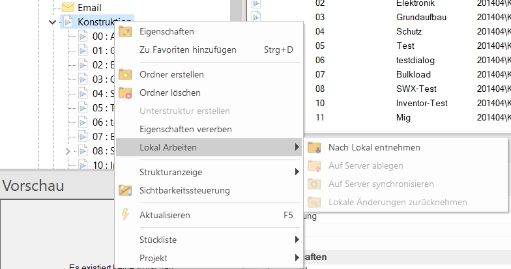Click the Konstruktion folder icon in tree

point(68,22)
